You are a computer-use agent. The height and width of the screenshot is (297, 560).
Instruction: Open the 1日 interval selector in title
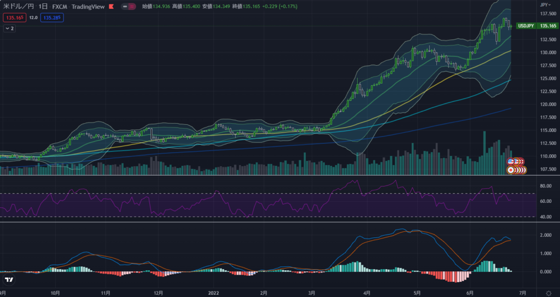point(43,6)
